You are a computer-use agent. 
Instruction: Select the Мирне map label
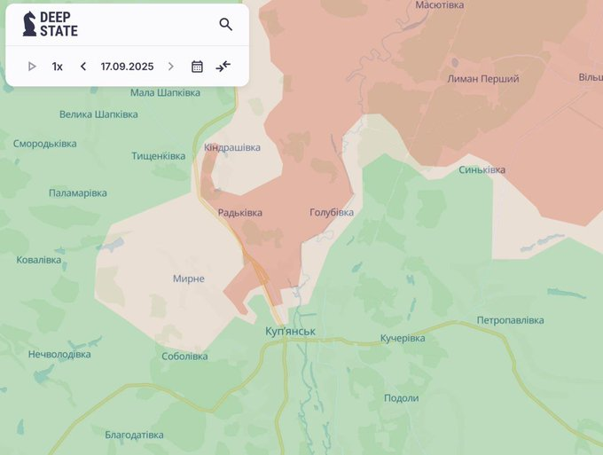click(188, 278)
